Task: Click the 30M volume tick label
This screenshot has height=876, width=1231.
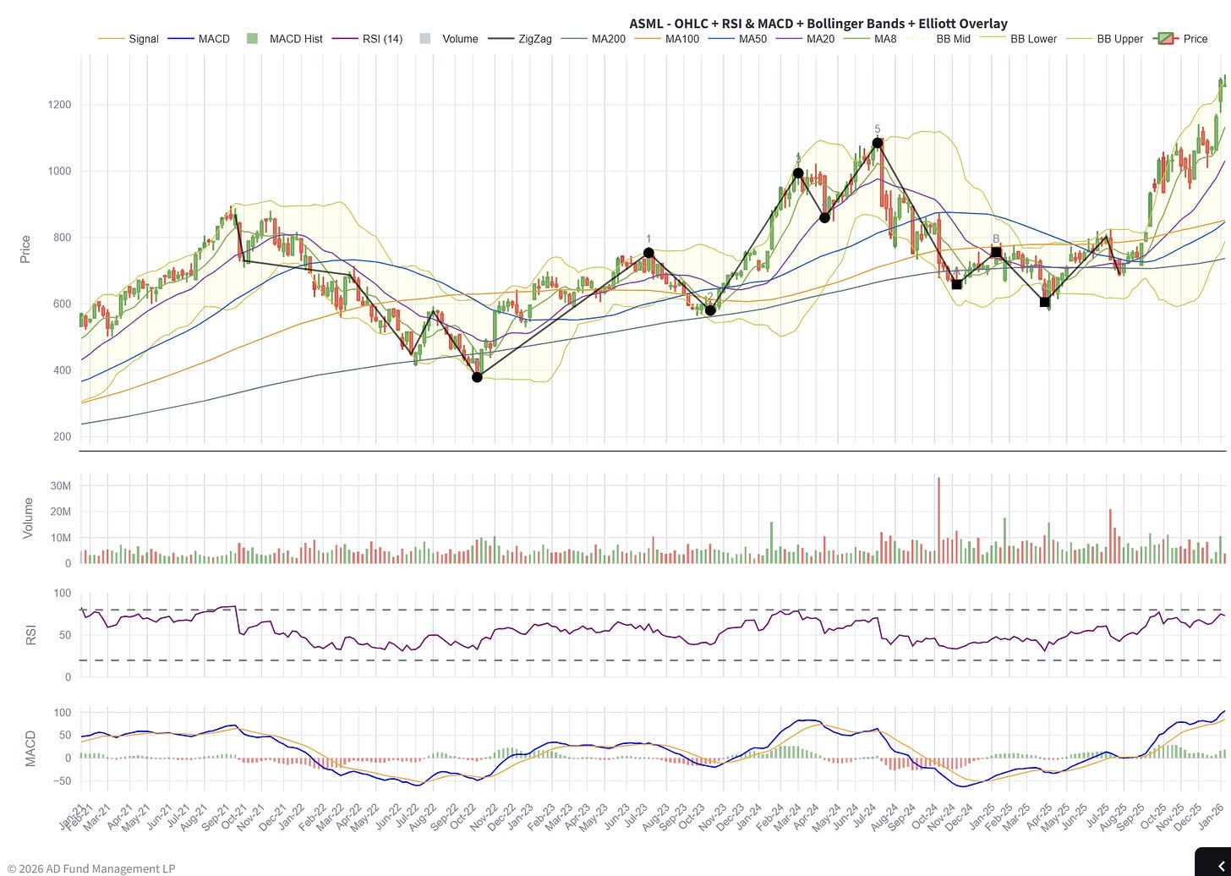Action: [x=61, y=485]
